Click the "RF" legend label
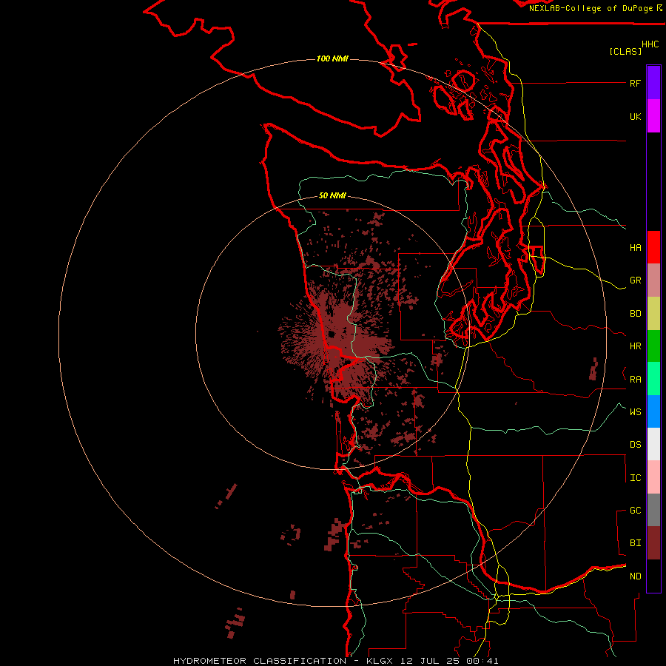Screen dimensions: 666x666 635,83
